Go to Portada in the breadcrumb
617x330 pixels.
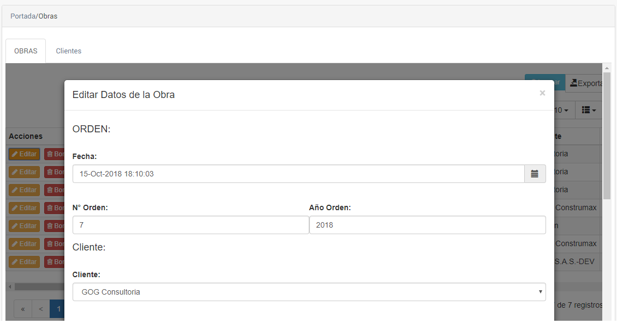(23, 16)
